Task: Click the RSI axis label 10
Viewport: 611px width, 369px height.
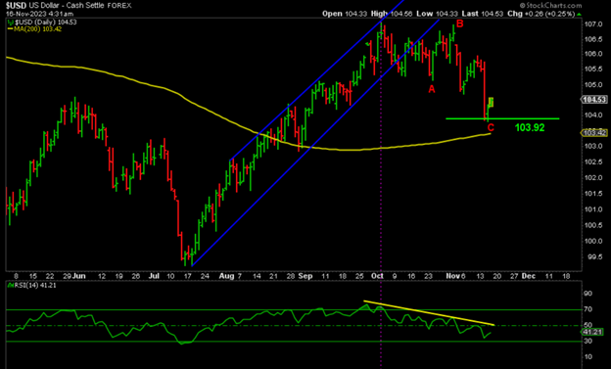Action: [x=587, y=357]
